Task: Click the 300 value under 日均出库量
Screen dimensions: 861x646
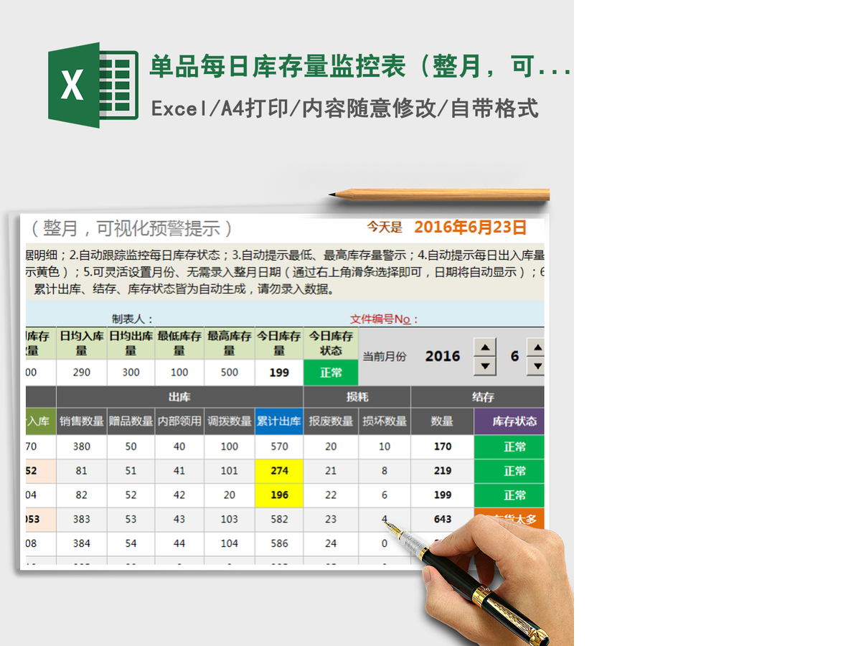Action: [x=131, y=373]
